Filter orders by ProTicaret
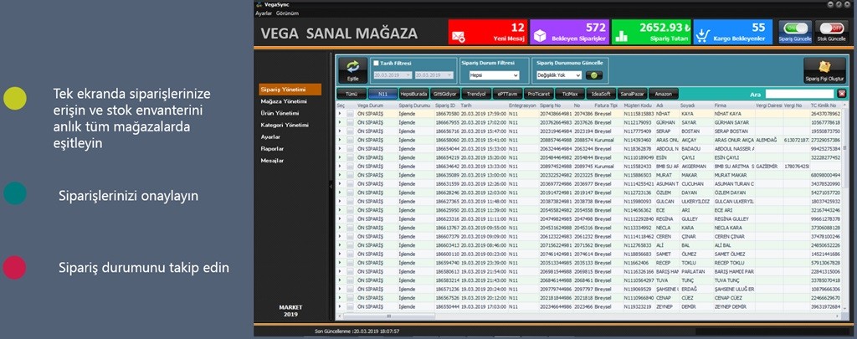The height and width of the screenshot is (339, 857). click(x=538, y=94)
